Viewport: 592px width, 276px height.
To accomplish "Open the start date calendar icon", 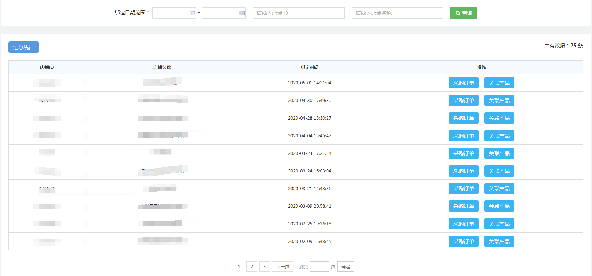I will point(192,13).
